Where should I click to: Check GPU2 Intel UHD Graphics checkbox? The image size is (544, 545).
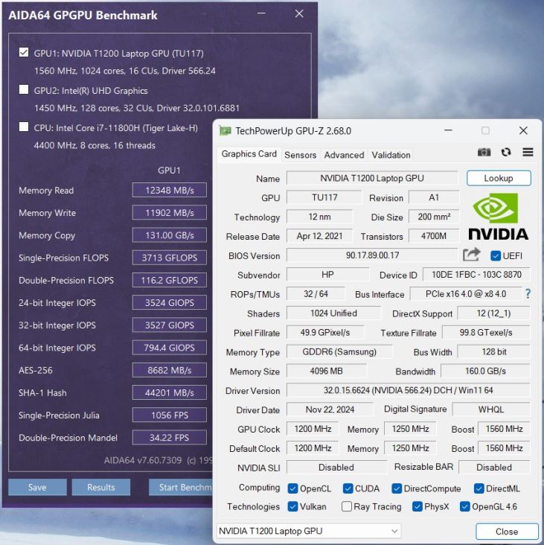click(24, 89)
